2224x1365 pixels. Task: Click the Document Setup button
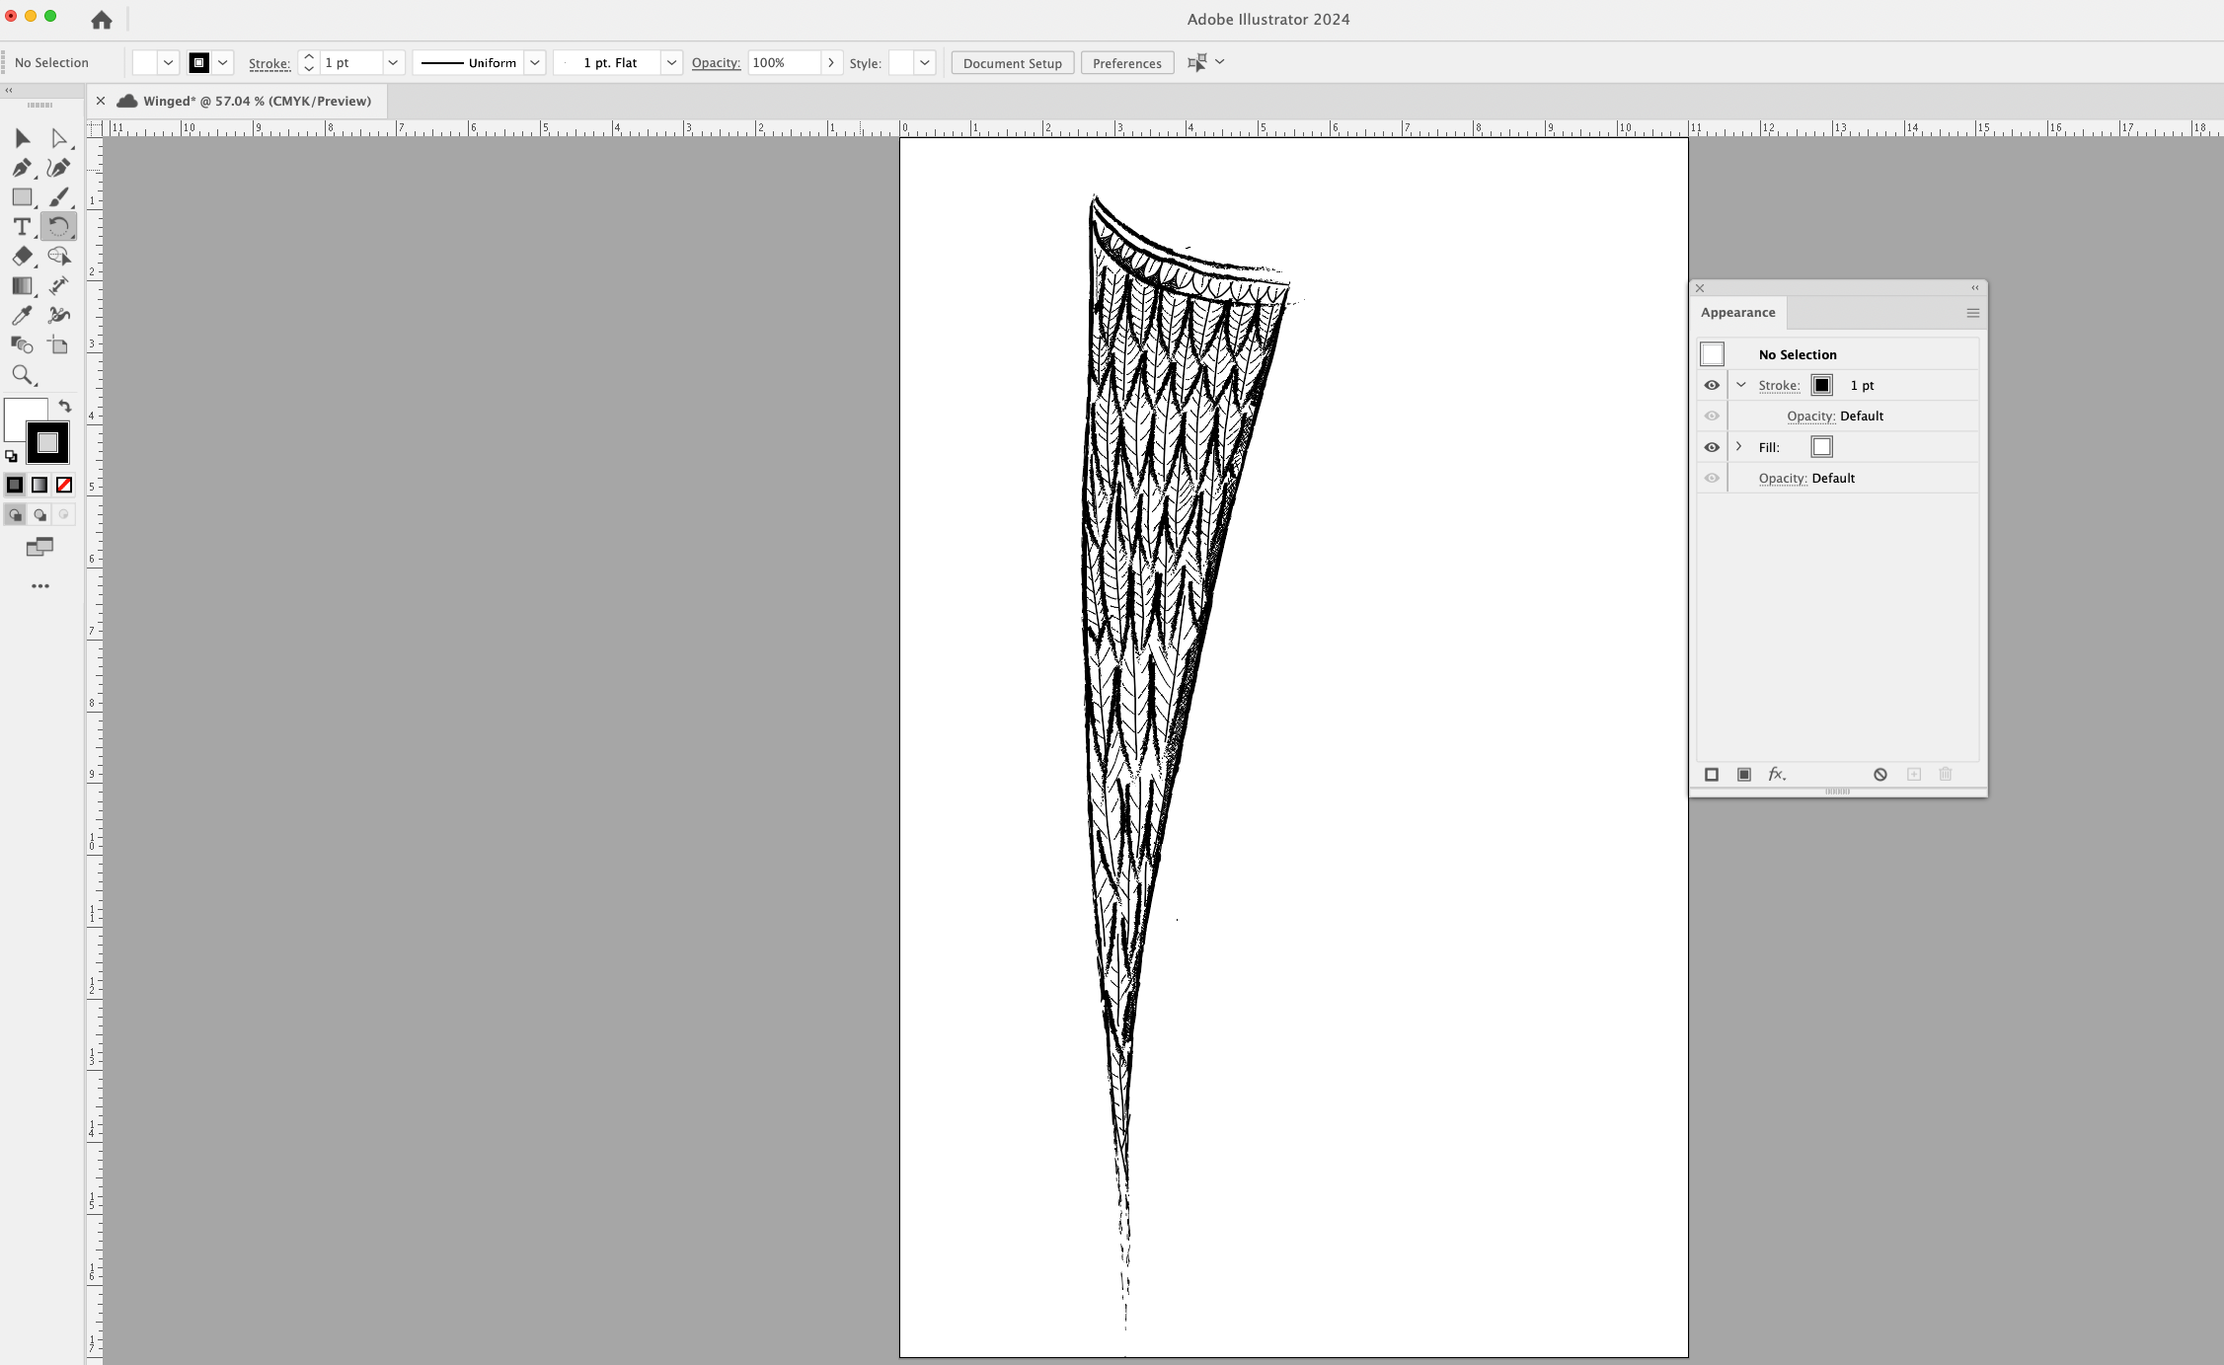[1011, 62]
